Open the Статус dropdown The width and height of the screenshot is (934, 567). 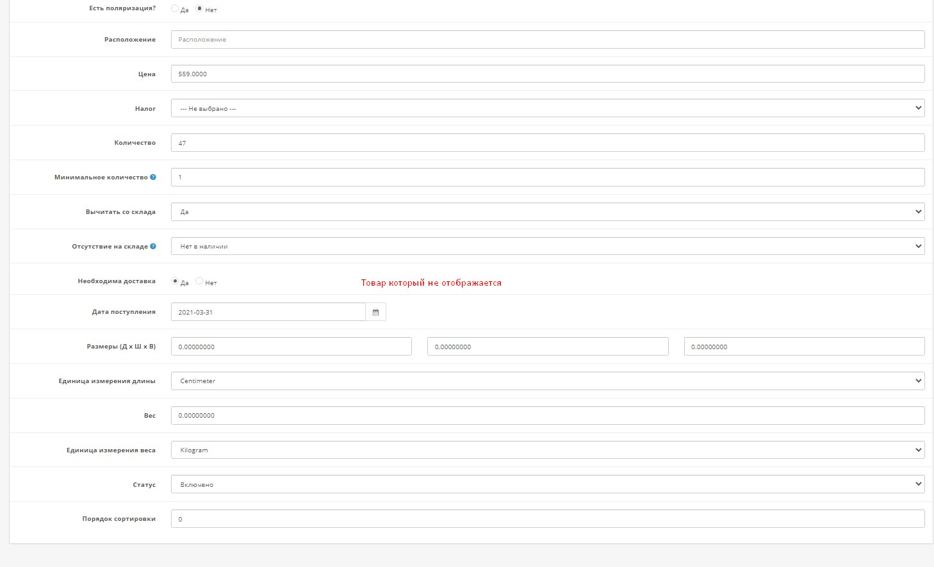tap(548, 484)
